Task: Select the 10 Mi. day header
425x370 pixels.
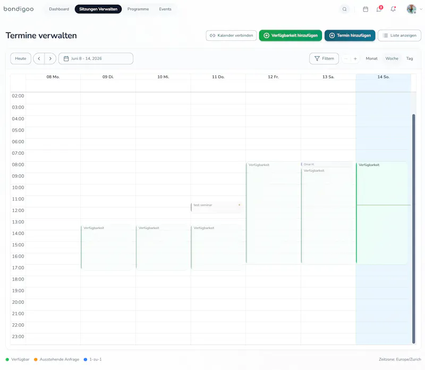Action: click(x=163, y=77)
